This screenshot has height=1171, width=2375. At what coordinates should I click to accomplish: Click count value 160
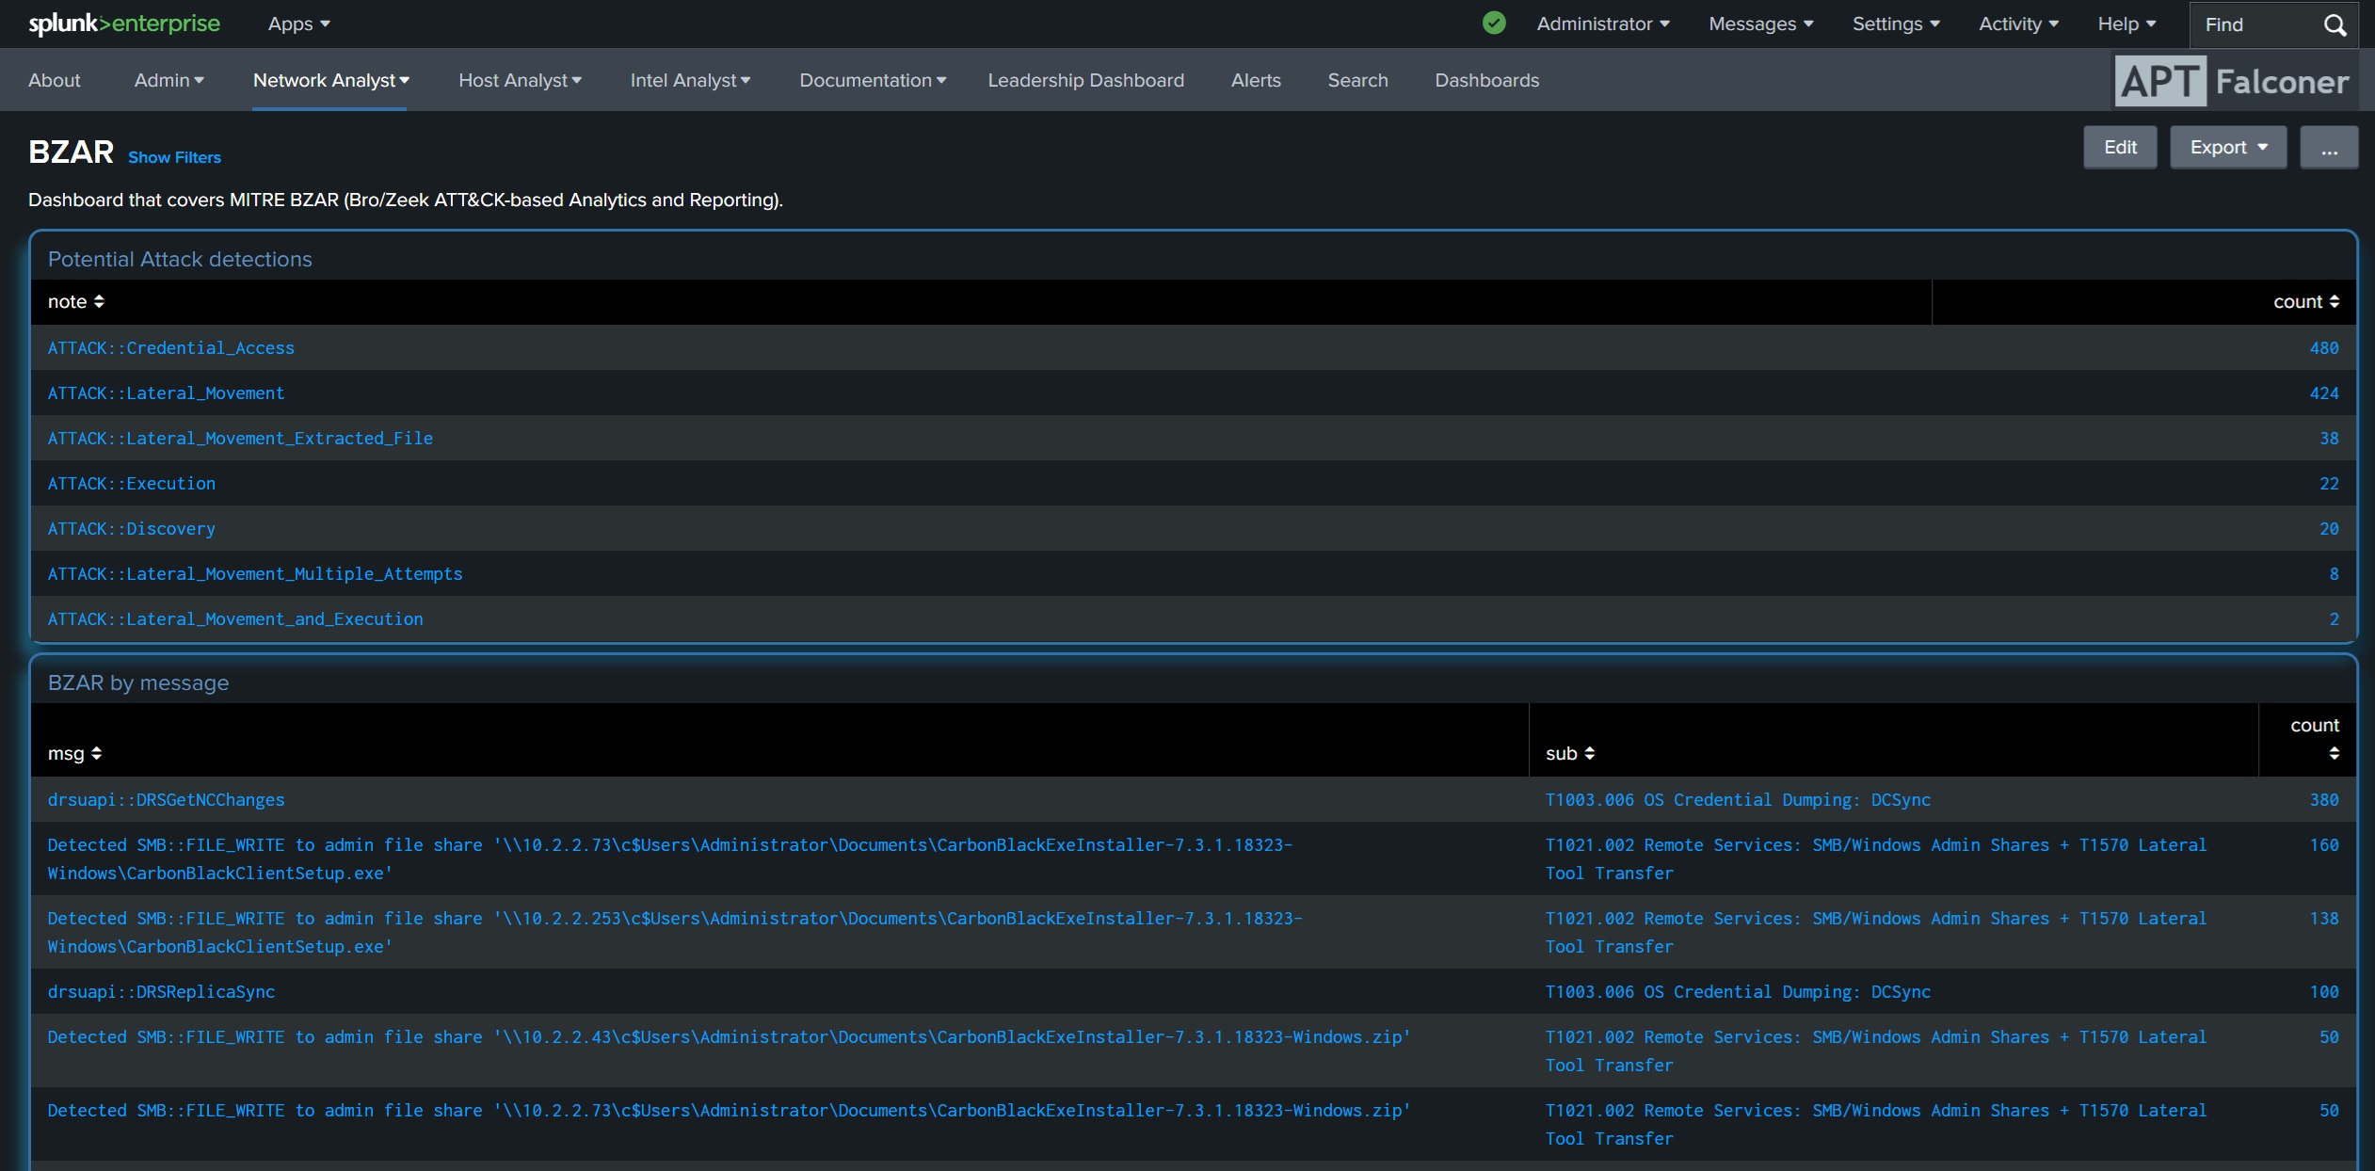2324,844
